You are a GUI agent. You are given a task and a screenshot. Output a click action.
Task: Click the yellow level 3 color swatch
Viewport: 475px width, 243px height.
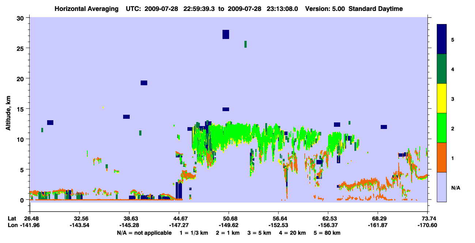pos(442,98)
